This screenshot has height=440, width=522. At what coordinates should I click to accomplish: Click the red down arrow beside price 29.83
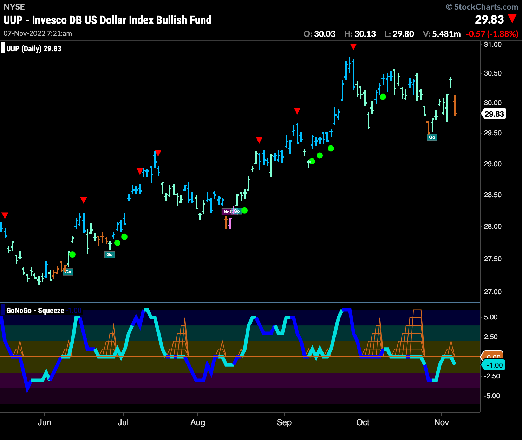click(x=513, y=19)
